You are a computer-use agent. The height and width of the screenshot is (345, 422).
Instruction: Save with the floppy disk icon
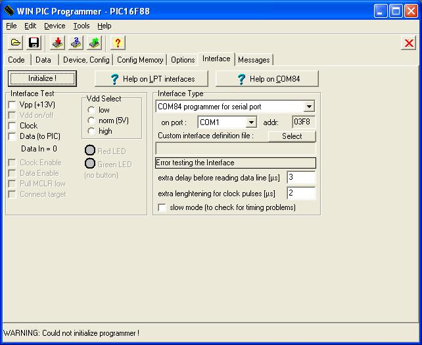[34, 43]
